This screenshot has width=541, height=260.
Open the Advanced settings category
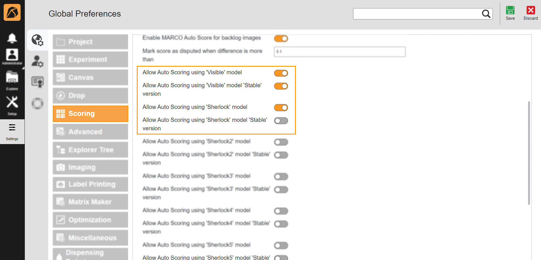click(90, 131)
